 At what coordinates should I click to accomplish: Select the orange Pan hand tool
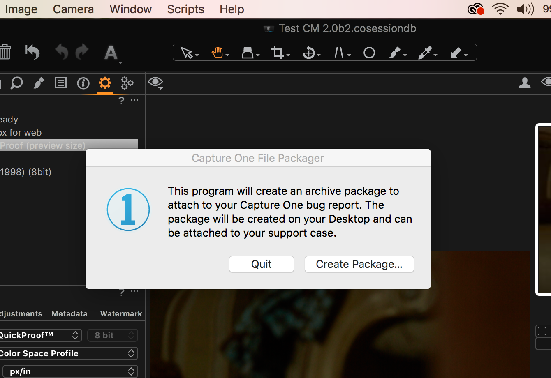click(x=220, y=53)
